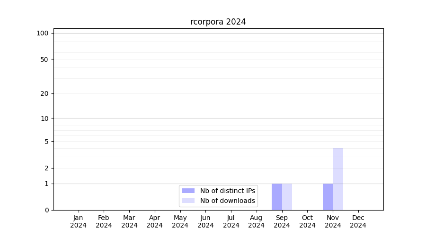The height and width of the screenshot is (236, 426).
Task: Click the 10 y-axis tick label
Action: 44,118
